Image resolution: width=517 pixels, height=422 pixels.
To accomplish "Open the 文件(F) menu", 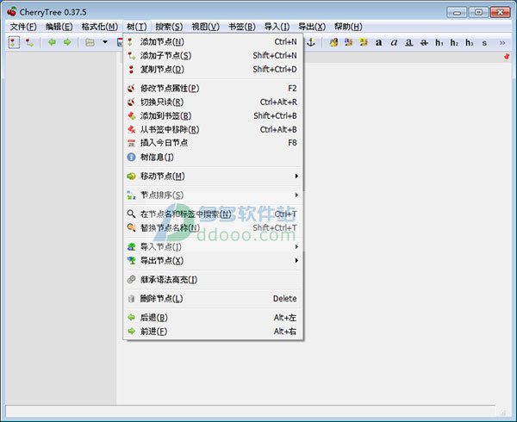I will [23, 27].
